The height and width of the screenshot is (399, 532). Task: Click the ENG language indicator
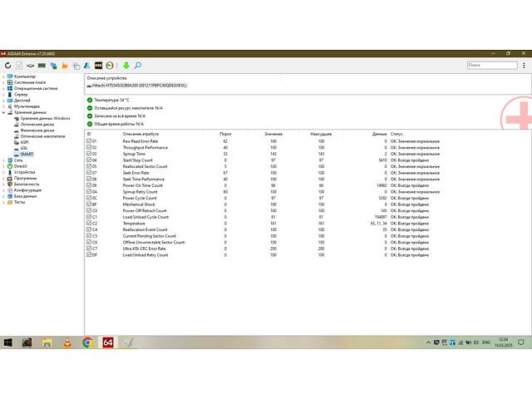coord(485,342)
